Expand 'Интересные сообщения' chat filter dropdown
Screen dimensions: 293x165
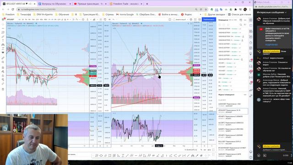tap(271, 12)
